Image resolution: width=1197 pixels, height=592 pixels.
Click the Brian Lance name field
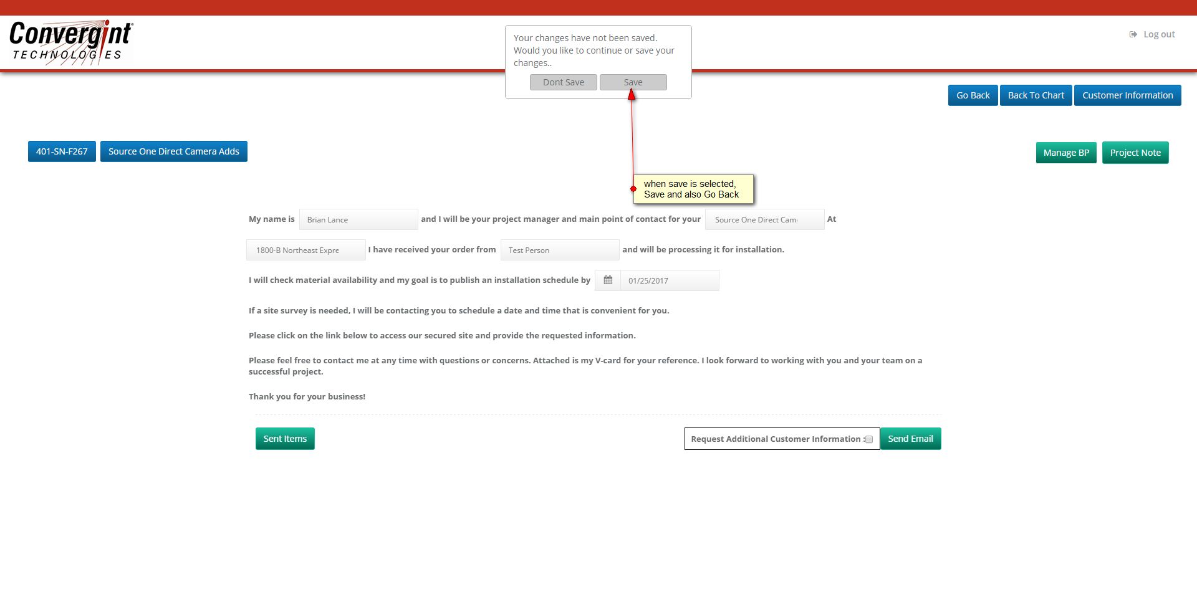[358, 219]
